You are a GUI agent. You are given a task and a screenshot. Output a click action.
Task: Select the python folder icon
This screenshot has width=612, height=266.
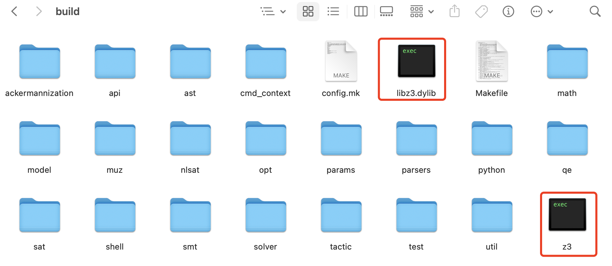492,138
